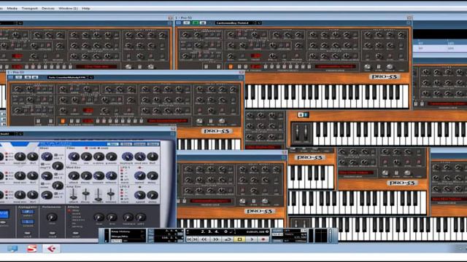Image resolution: width=467 pixels, height=262 pixels.
Task: Open the Devices menu
Action: pyautogui.click(x=48, y=8)
